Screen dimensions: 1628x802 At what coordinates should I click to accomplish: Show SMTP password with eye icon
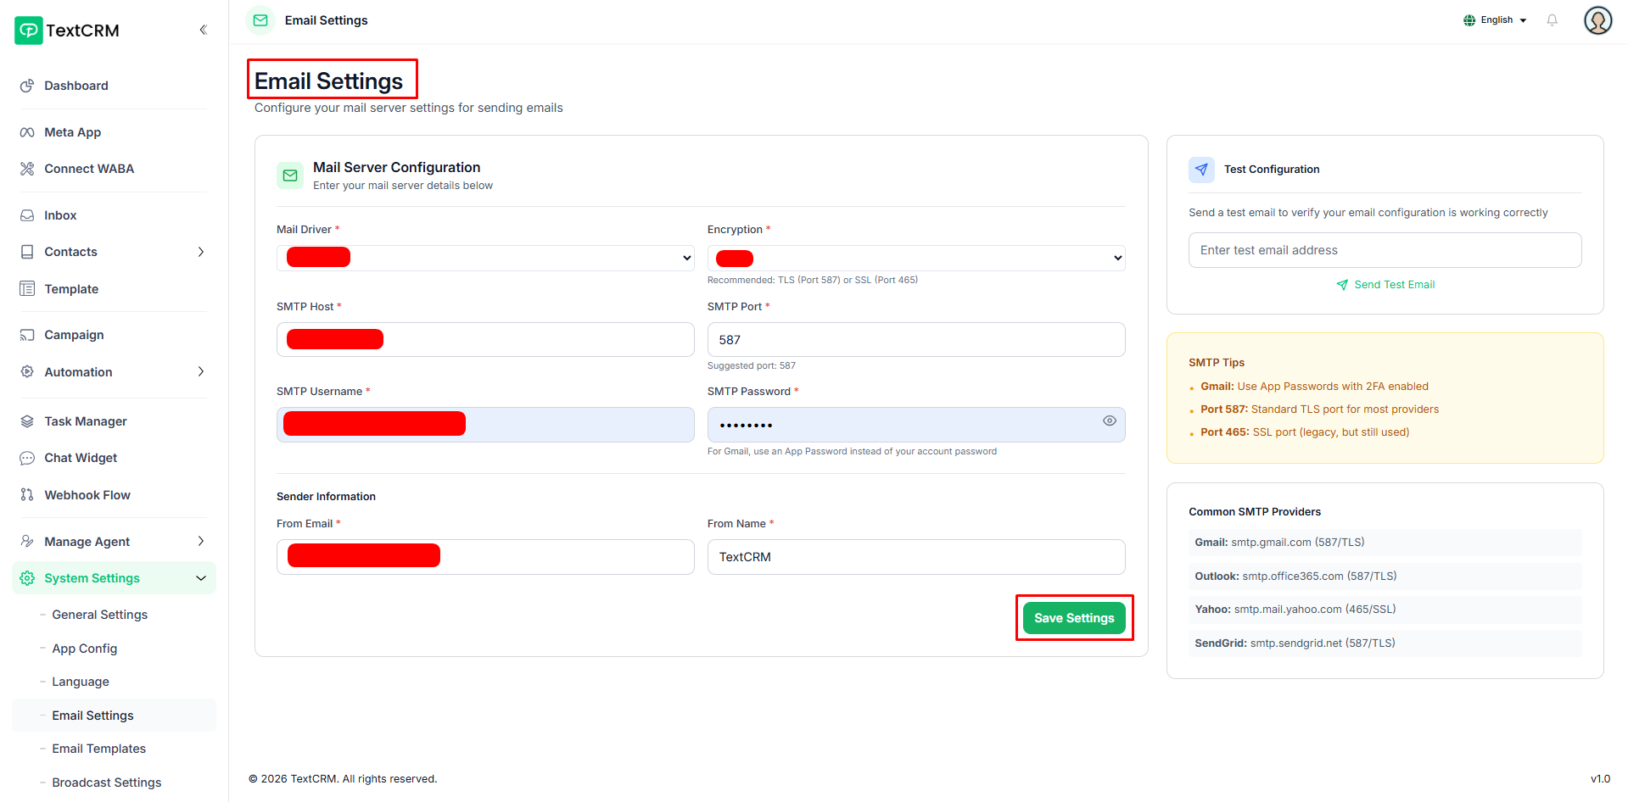(x=1109, y=421)
